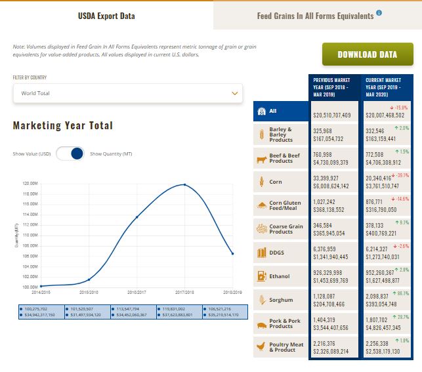The height and width of the screenshot is (372, 422).
Task: Select the All commodities barn icon
Action: click(261, 111)
